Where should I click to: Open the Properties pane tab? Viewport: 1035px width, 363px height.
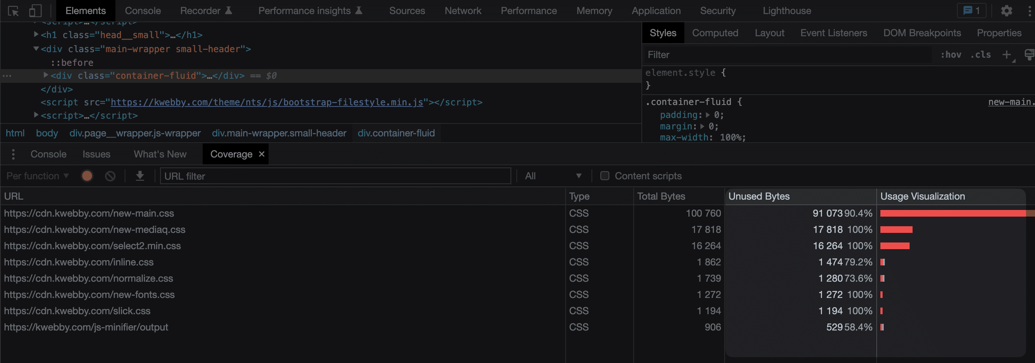pyautogui.click(x=999, y=33)
